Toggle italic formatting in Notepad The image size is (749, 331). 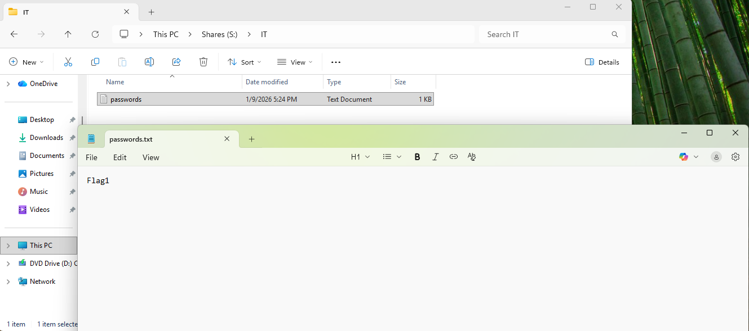(x=435, y=157)
